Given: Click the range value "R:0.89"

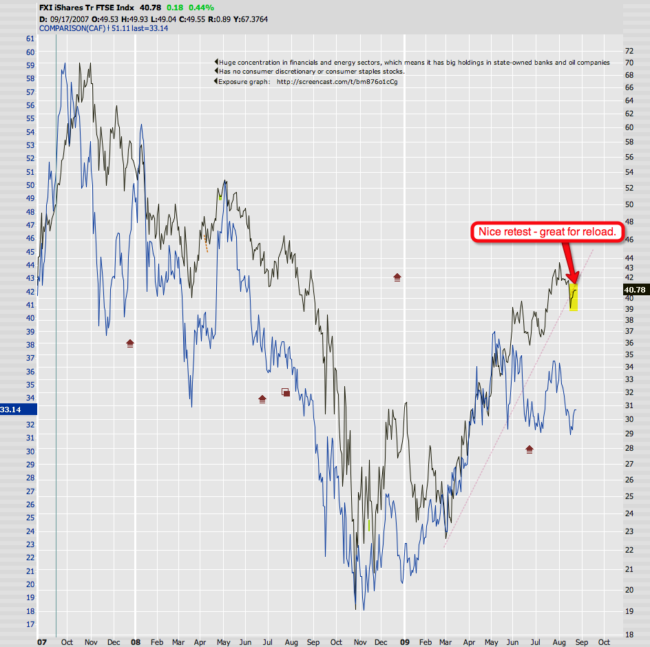Looking at the screenshot, I should pyautogui.click(x=219, y=19).
